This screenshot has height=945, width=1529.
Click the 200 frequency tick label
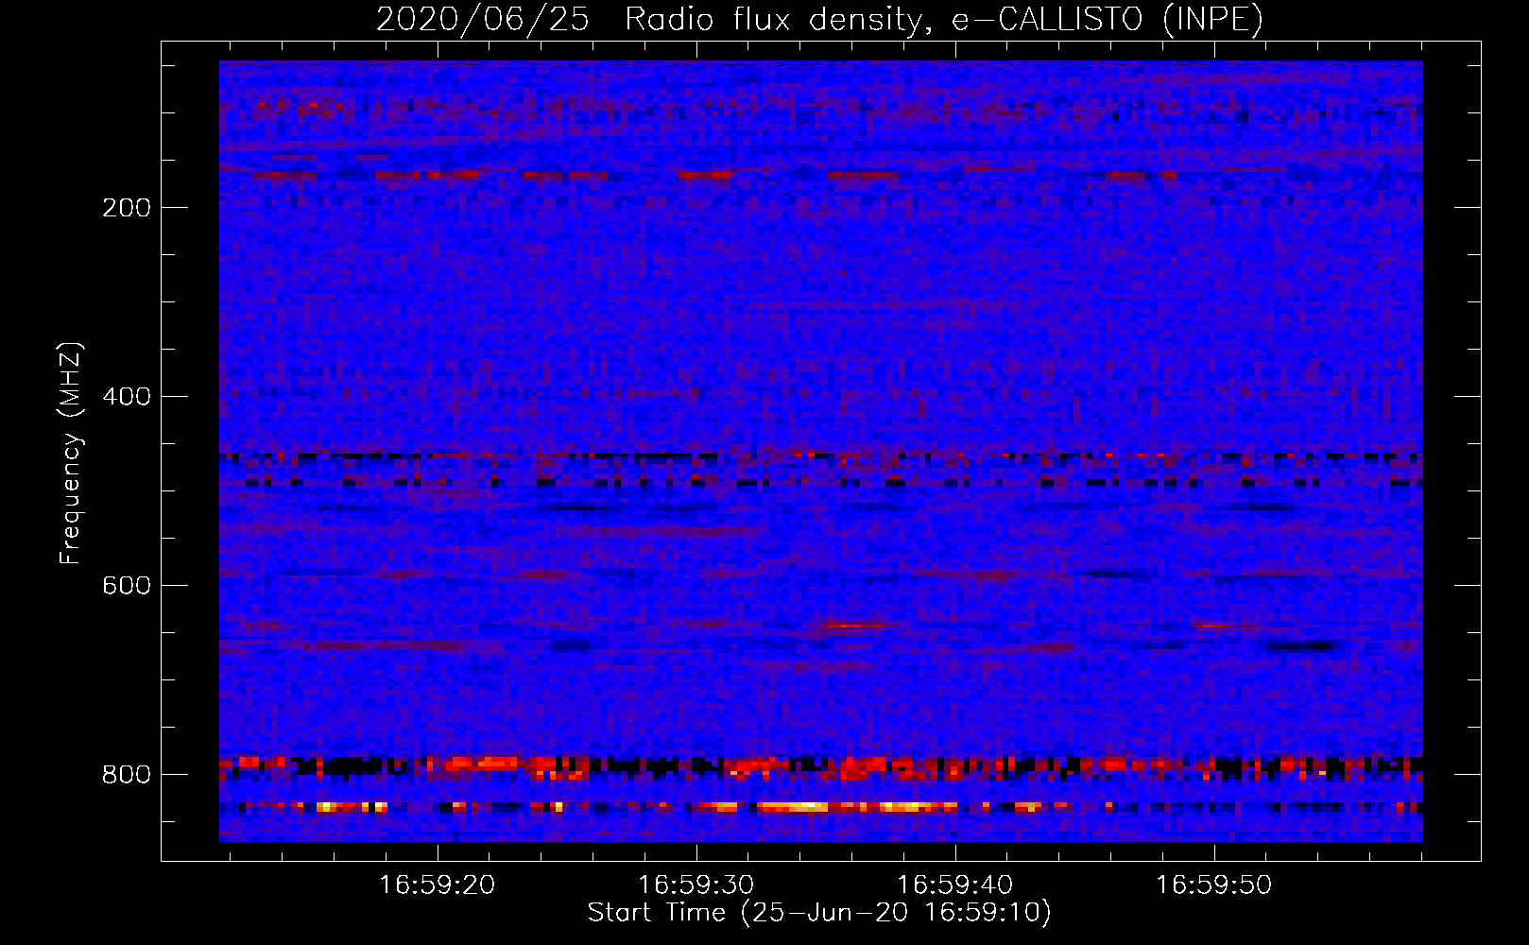(127, 208)
